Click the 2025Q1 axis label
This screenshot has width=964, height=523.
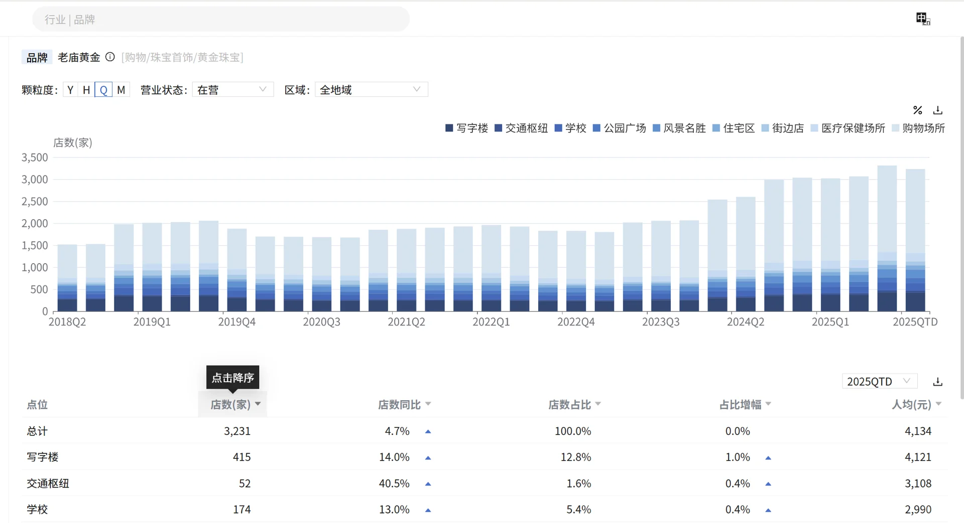[830, 322]
